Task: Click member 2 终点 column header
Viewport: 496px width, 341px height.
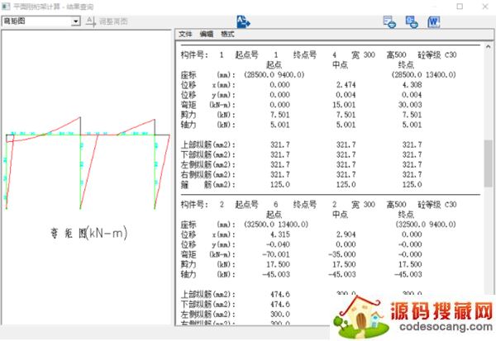Action: coord(406,215)
